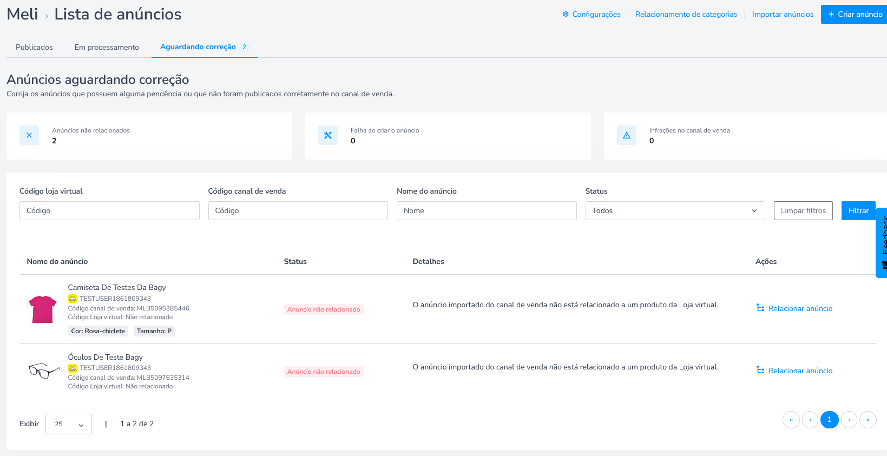Image resolution: width=887 pixels, height=456 pixels.
Task: Click Status column header
Action: pos(295,261)
